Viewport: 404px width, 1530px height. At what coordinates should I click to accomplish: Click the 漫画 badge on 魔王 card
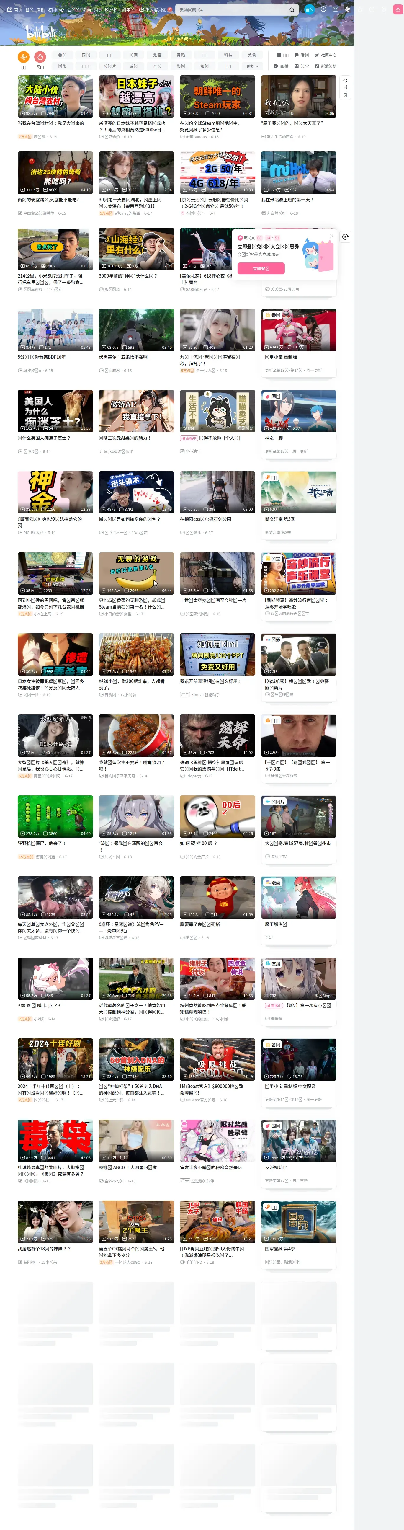(x=273, y=883)
